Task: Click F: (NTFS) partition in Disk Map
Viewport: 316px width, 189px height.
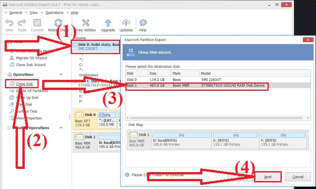Action: tap(283, 139)
